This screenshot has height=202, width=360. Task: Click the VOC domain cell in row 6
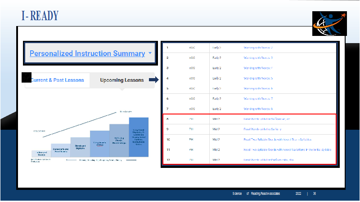point(192,99)
